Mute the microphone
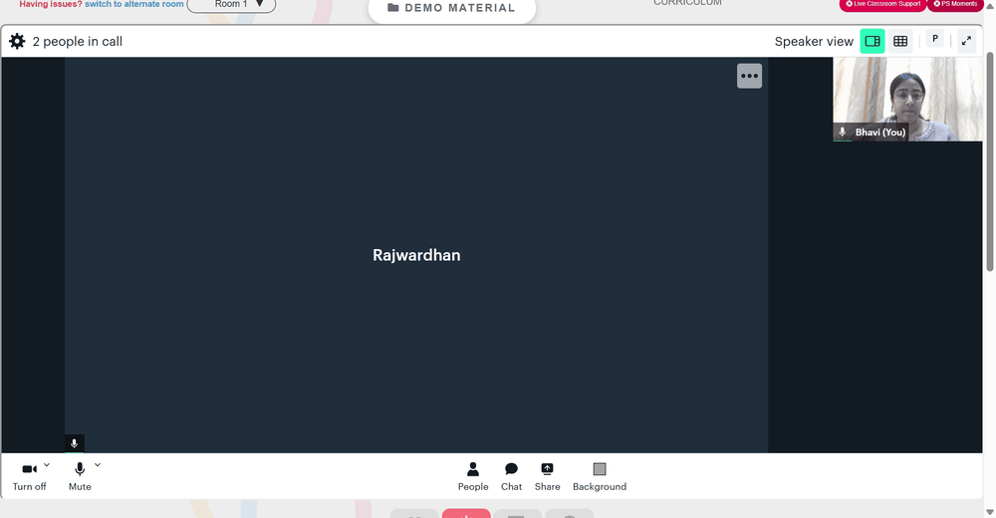 (x=80, y=475)
